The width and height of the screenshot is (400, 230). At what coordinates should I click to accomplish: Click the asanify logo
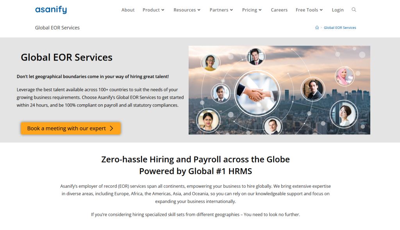click(51, 10)
